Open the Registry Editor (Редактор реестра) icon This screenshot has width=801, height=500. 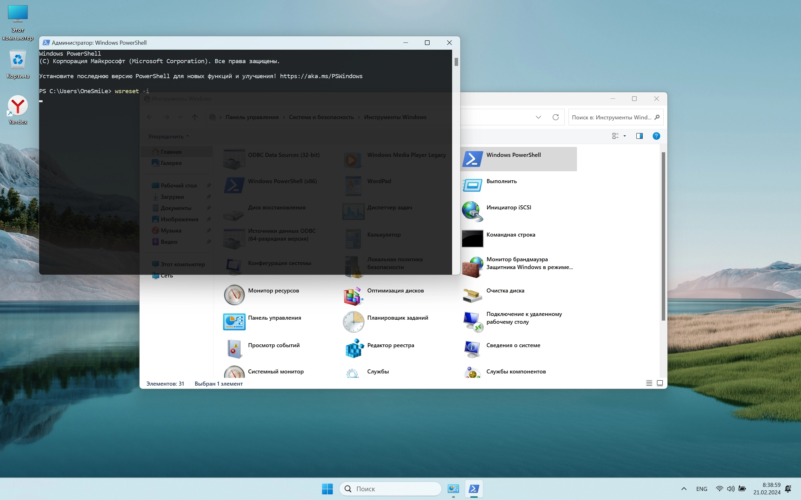click(x=354, y=348)
